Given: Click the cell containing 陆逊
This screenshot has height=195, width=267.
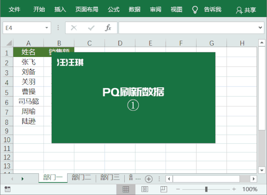Looking at the screenshot, I should point(28,121).
